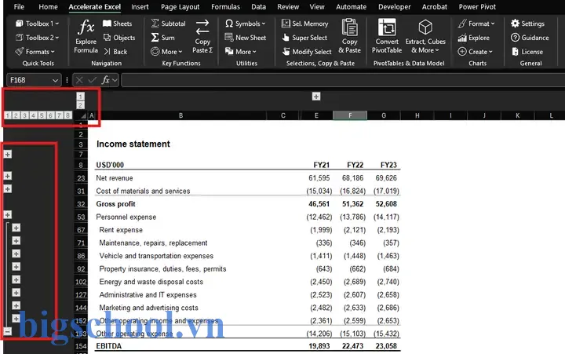
Task: Open the Symbols dropdown
Action: click(x=245, y=24)
